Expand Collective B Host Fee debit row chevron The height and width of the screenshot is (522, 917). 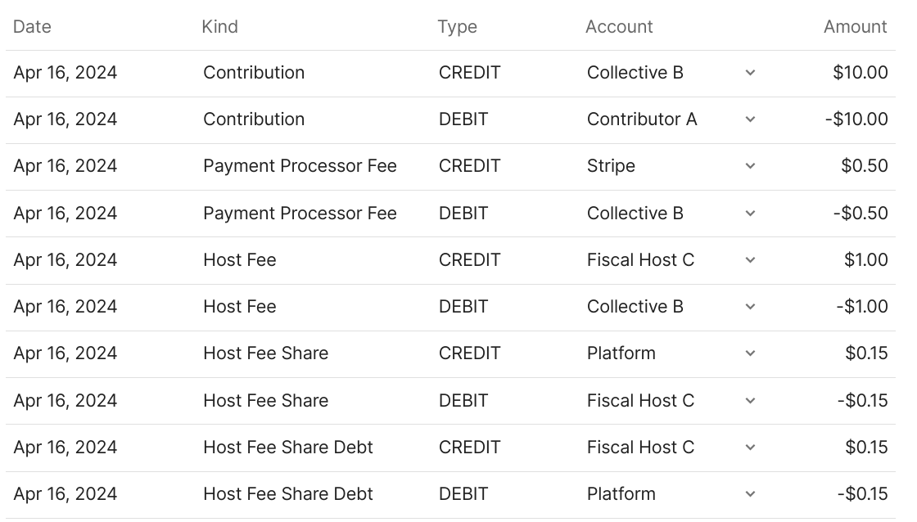click(x=750, y=307)
